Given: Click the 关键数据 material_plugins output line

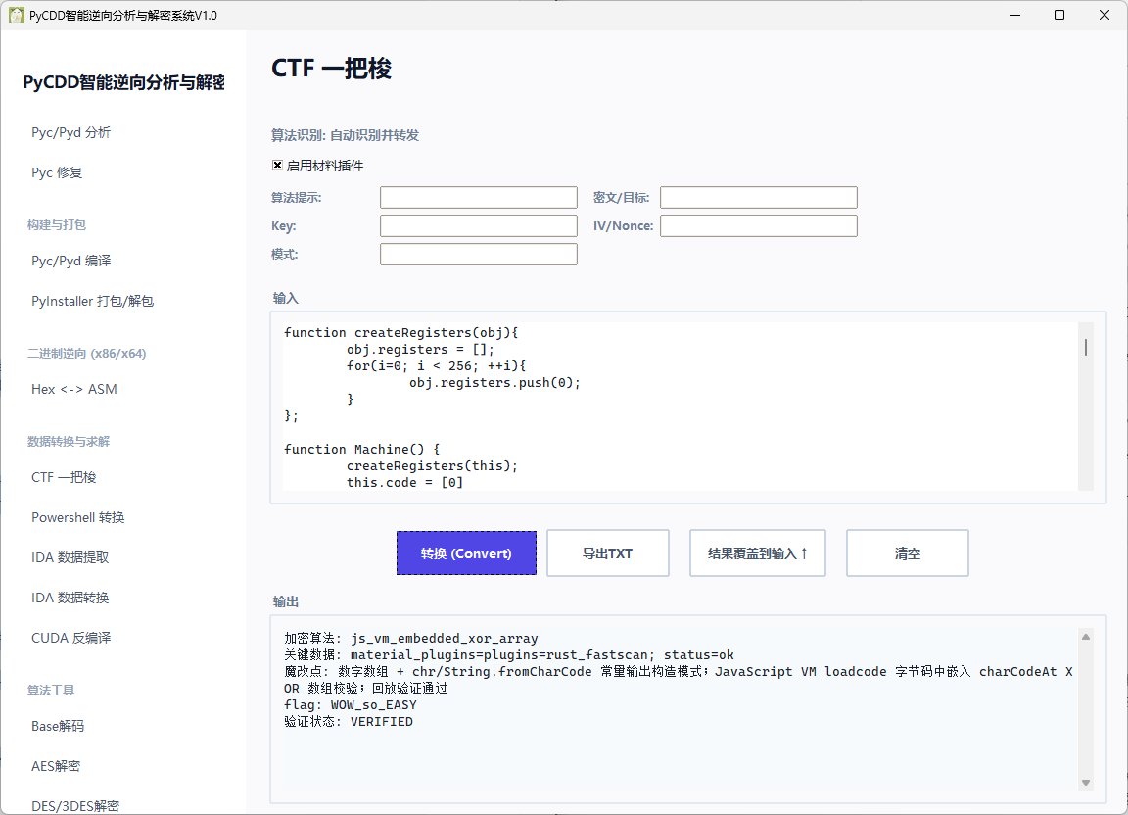Looking at the screenshot, I should (508, 654).
